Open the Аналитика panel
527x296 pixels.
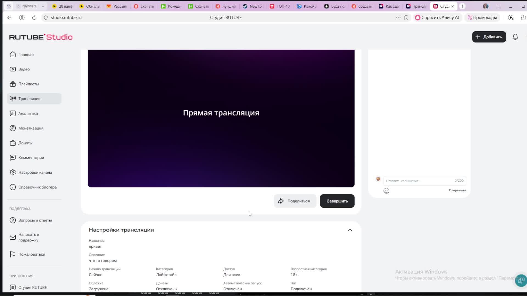(x=28, y=113)
